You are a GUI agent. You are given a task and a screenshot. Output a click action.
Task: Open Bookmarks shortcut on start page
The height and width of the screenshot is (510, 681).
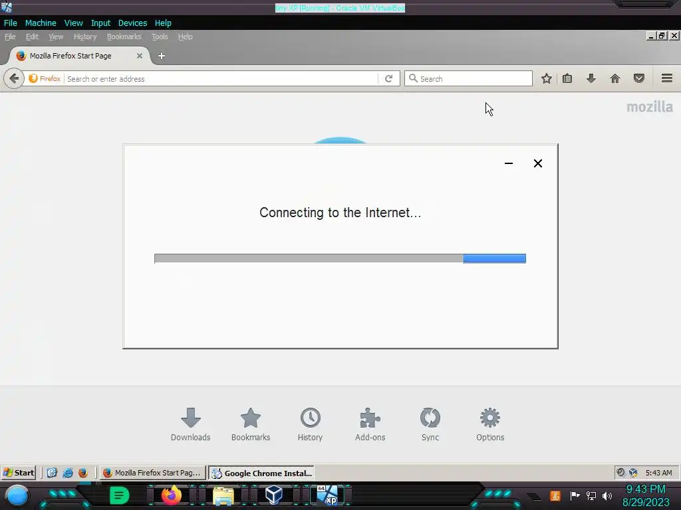251,424
